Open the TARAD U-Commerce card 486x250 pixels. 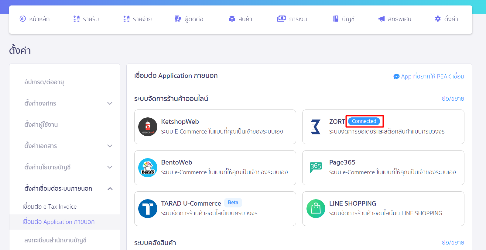pyautogui.click(x=215, y=209)
